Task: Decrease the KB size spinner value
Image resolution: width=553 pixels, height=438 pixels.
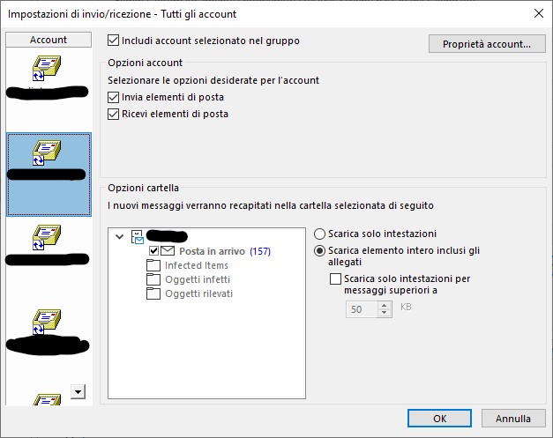Action: click(x=384, y=313)
